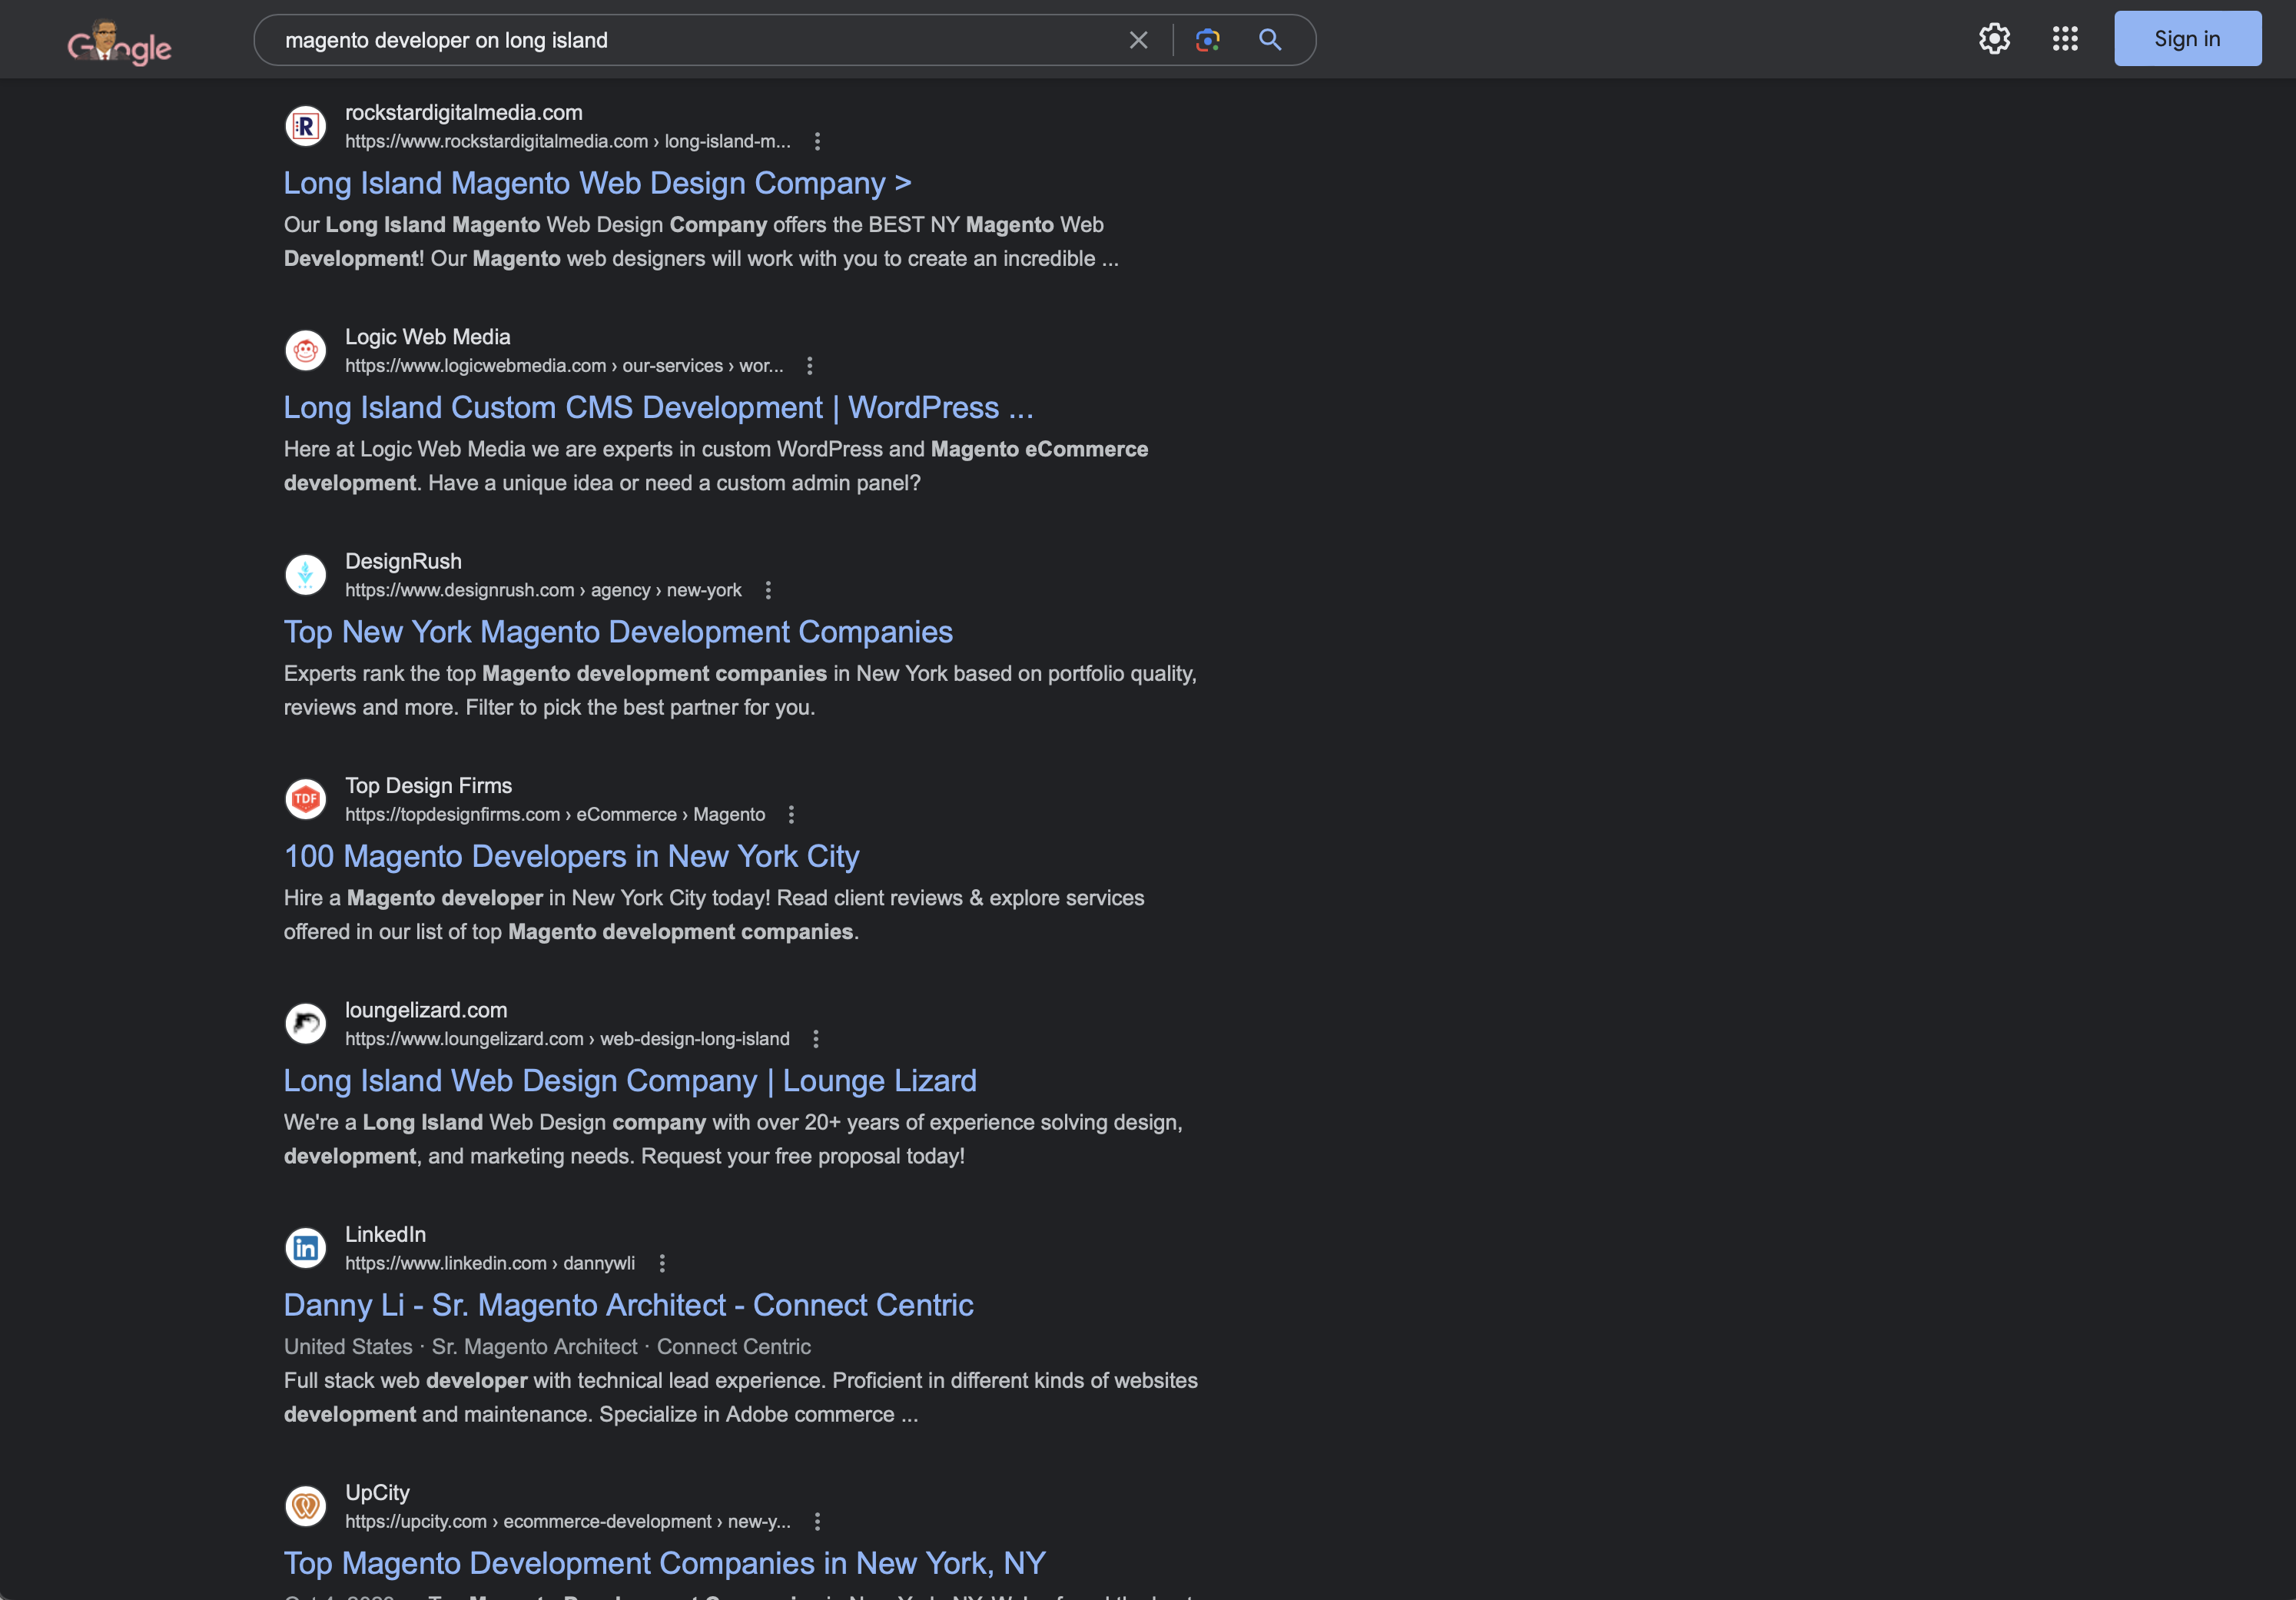This screenshot has height=1600, width=2296.
Task: Click the DesignRush result for NY Magento companies
Action: (x=618, y=630)
